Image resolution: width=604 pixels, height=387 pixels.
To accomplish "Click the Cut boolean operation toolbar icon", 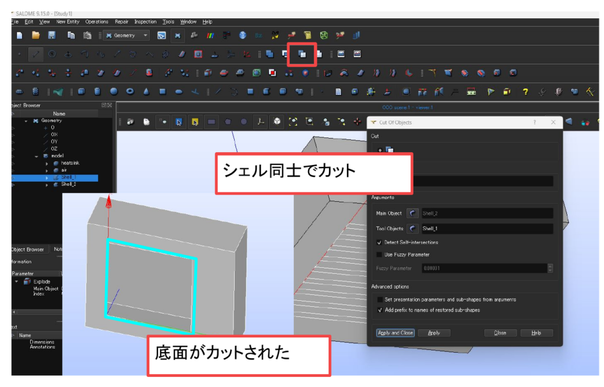I will [302, 54].
